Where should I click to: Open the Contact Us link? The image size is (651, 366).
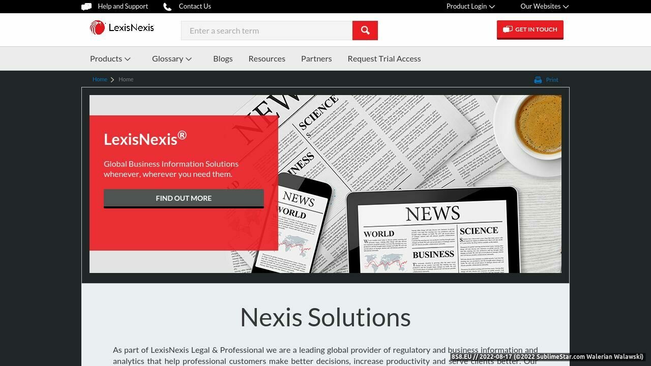pos(195,6)
